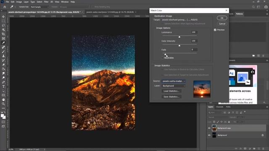This screenshot has height=151, width=269.
Task: Toggle Lock transparent pixels in Layers panel
Action: pos(214,122)
